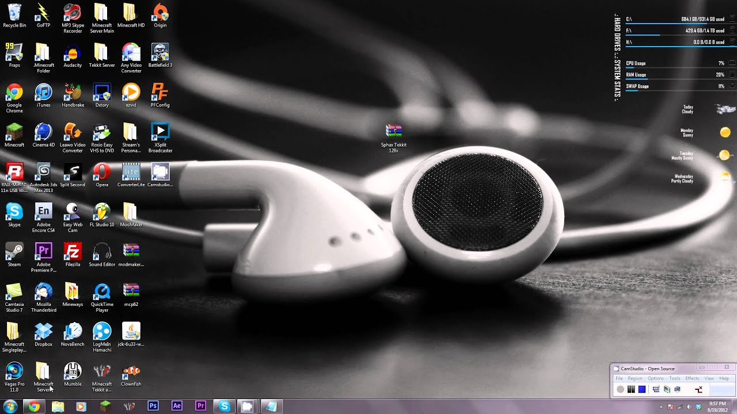Select the Mumble desktop icon
The image size is (737, 414).
pyautogui.click(x=73, y=374)
